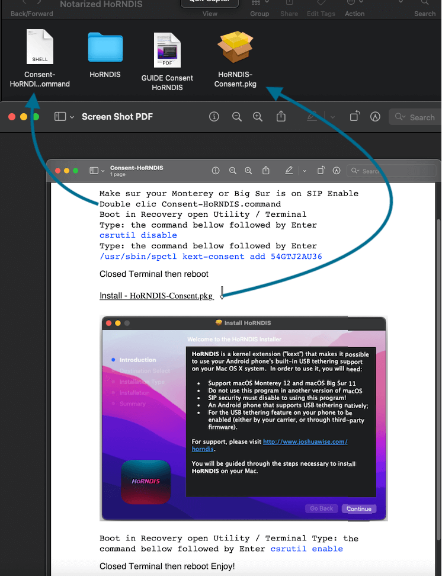Select the Introduction step in HoRNDIS installer
Viewport: 442px width, 576px height.
(x=137, y=360)
